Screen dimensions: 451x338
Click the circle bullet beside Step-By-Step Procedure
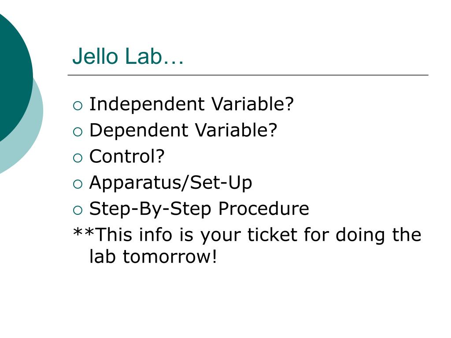click(78, 210)
